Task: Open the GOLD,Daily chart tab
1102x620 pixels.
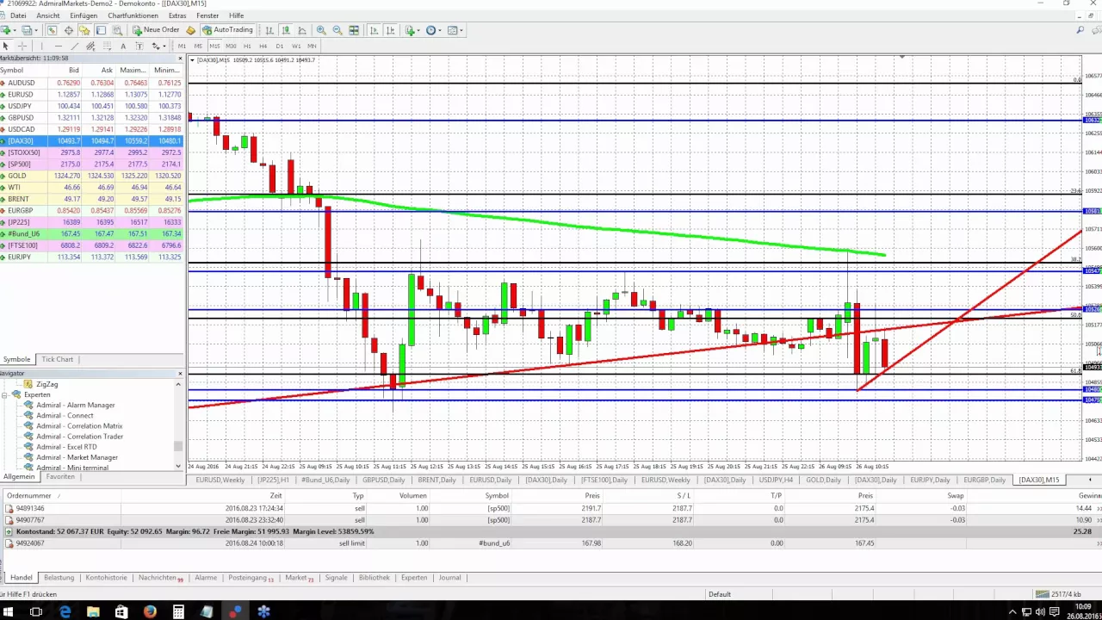Action: [x=823, y=480]
